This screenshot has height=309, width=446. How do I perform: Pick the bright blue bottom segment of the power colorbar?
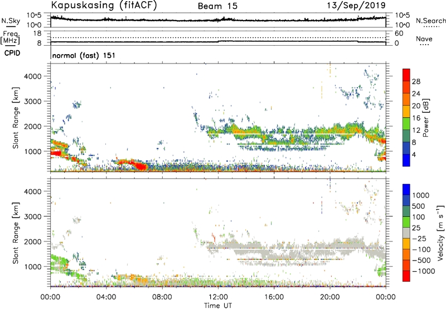tap(406, 160)
